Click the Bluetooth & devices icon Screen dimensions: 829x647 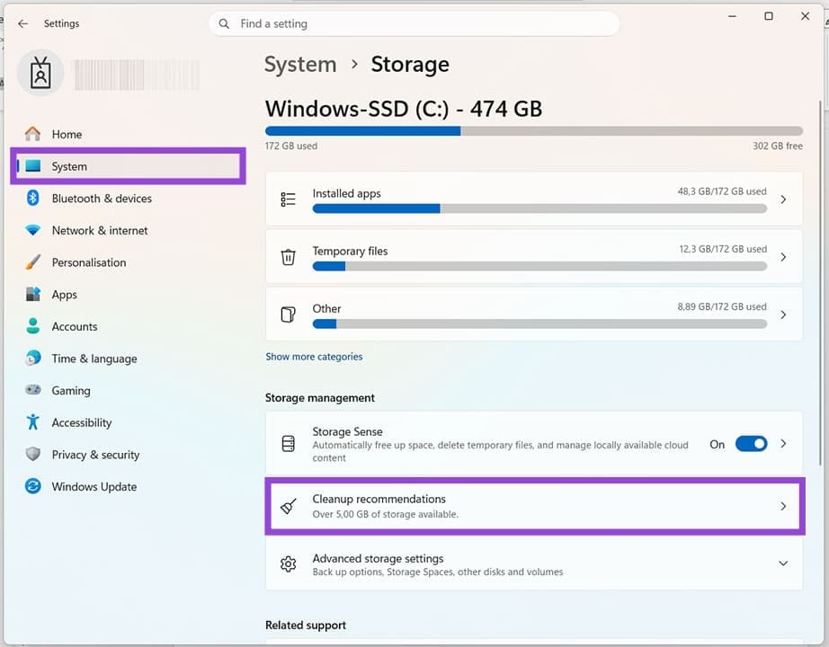click(x=33, y=199)
